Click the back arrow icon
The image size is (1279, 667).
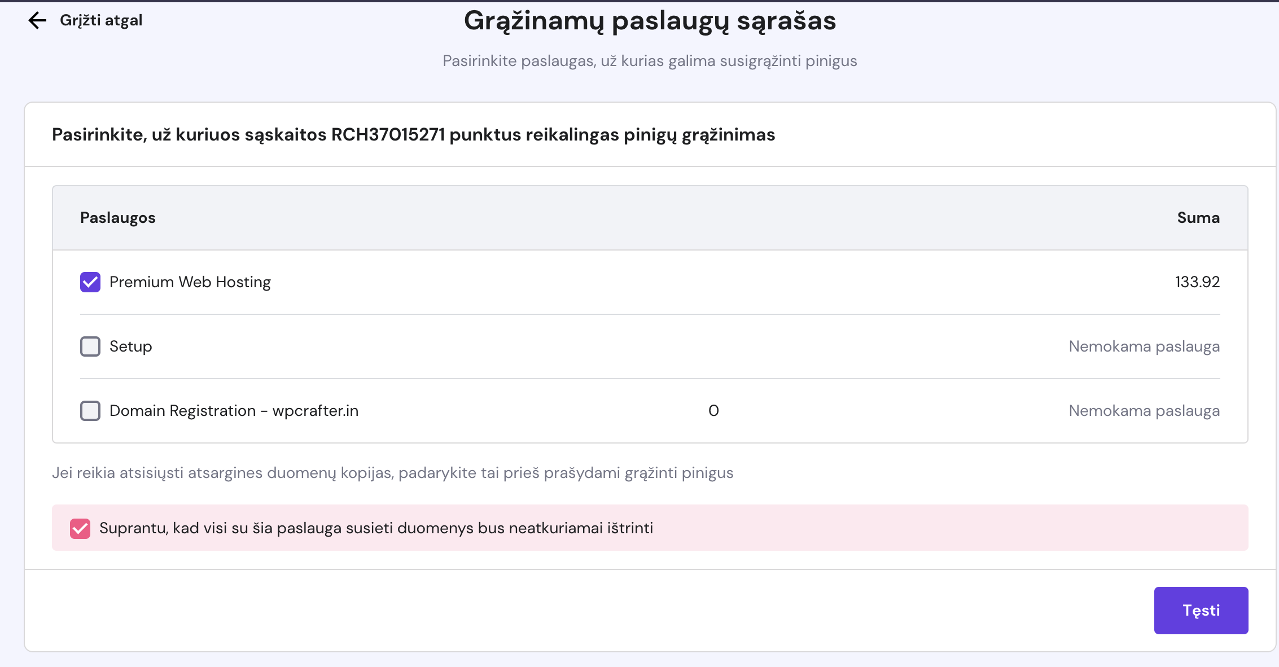click(x=37, y=20)
